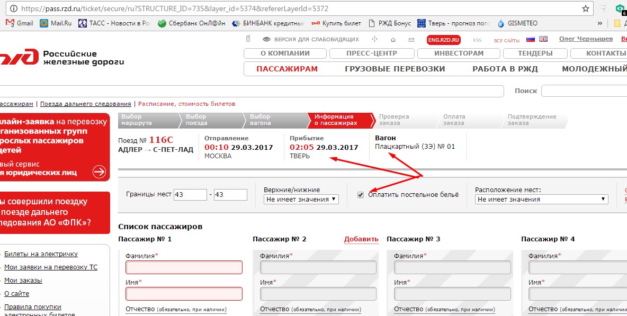Click the mobile version phone icon

248,39
